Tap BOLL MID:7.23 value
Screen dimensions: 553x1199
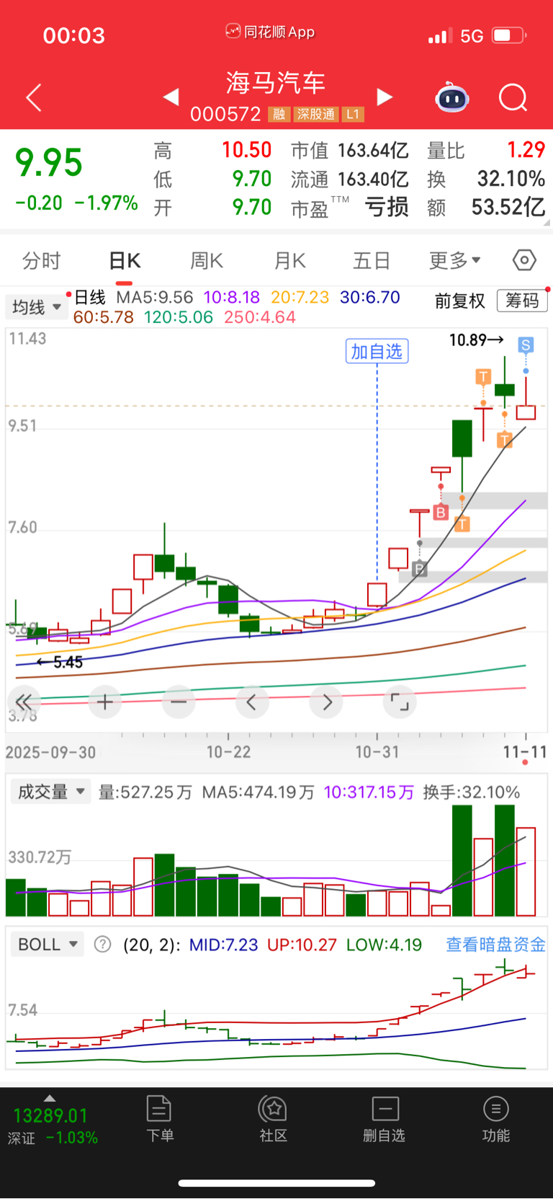click(x=223, y=944)
